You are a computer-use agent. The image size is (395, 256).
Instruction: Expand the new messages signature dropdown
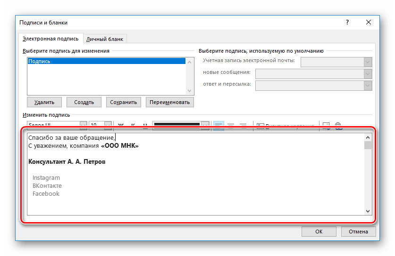point(368,74)
